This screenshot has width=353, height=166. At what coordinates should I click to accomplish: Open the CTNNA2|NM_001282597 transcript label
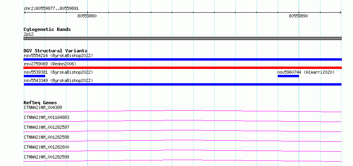pyautogui.click(x=46, y=127)
